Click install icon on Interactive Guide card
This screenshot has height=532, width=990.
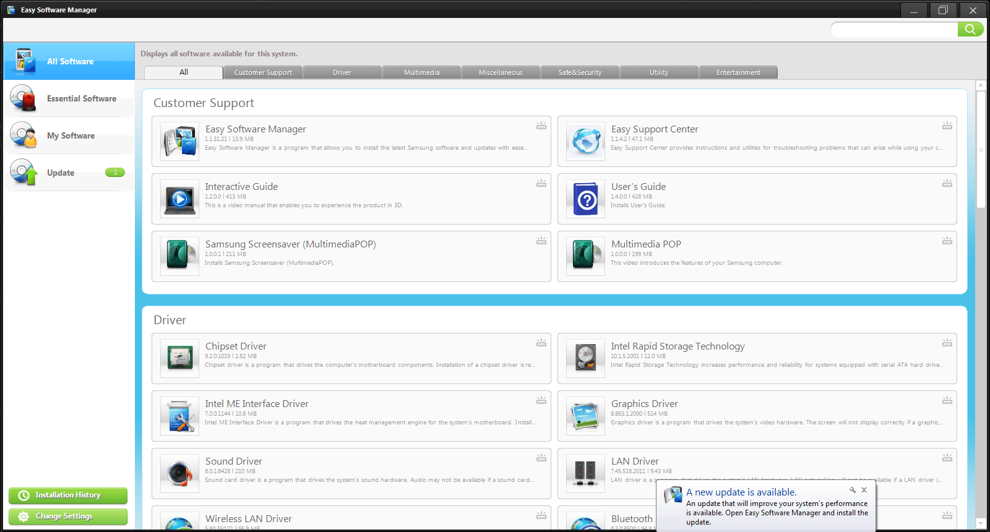[x=541, y=183]
